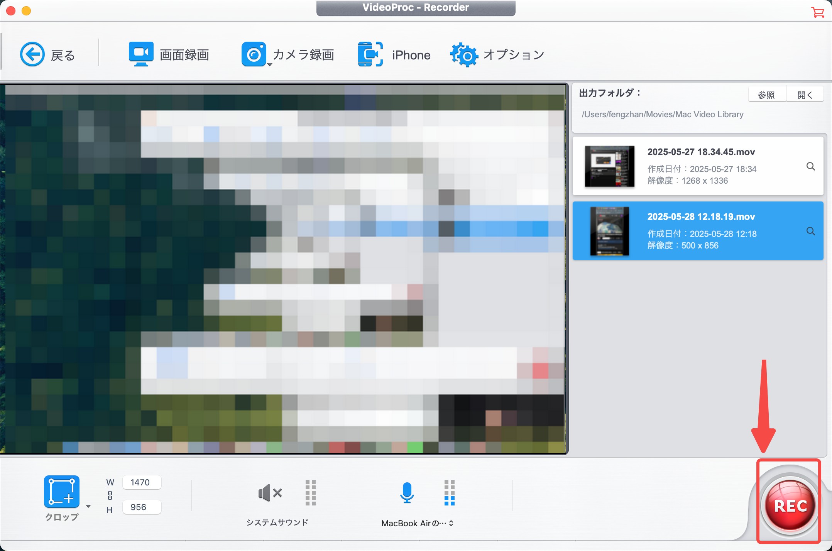Click the back arrow icon next to 戻る
Image resolution: width=832 pixels, height=551 pixels.
coord(32,54)
